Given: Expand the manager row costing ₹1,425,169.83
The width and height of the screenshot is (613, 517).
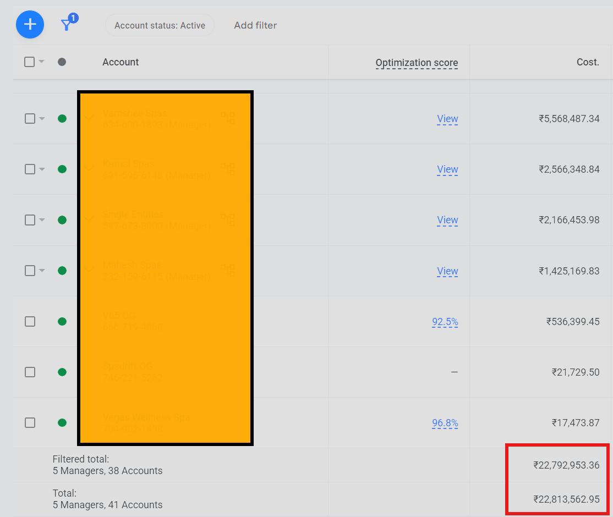Looking at the screenshot, I should tap(89, 271).
